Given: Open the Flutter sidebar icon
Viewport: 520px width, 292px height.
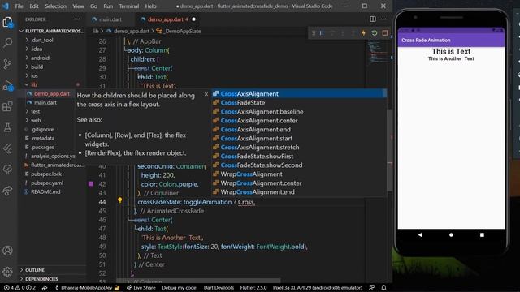Looking at the screenshot, I should (7, 148).
